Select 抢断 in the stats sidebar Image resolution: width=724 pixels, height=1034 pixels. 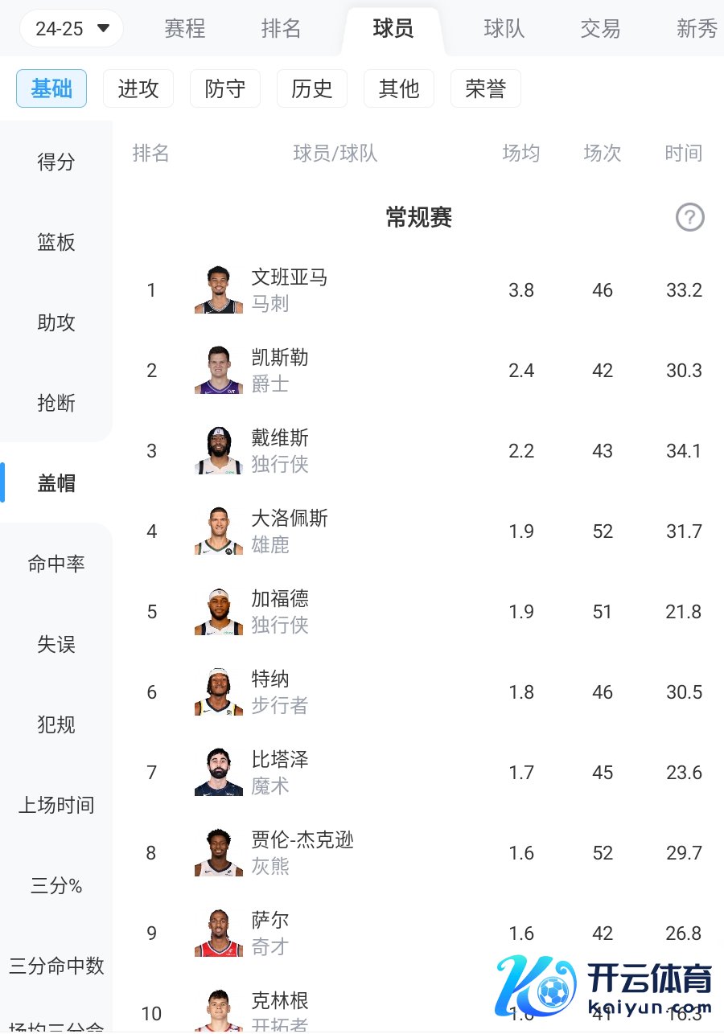[x=56, y=403]
